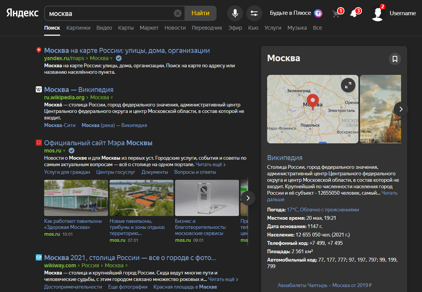This screenshot has height=292, width=422.
Task: Switch to the Видео tab
Action: pos(104,28)
